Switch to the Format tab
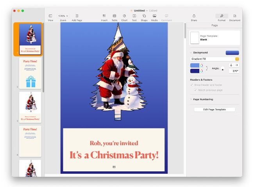Screen dimensions: 254x187 (x=222, y=17)
